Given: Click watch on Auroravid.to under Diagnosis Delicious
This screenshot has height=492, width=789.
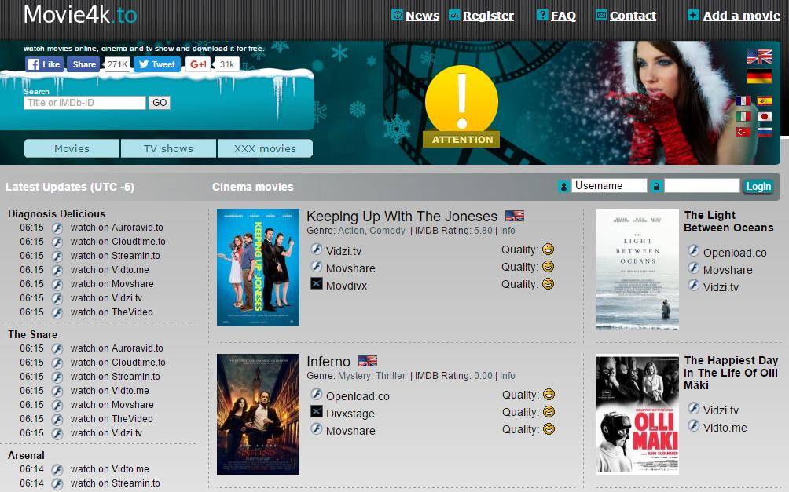Looking at the screenshot, I should [x=117, y=227].
